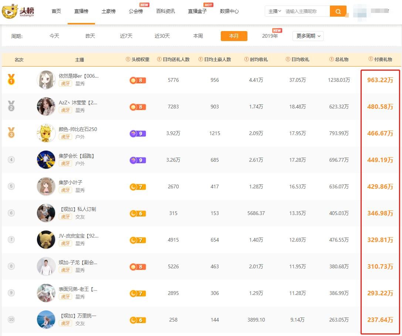Open the 土豪榜 tab

coord(108,11)
